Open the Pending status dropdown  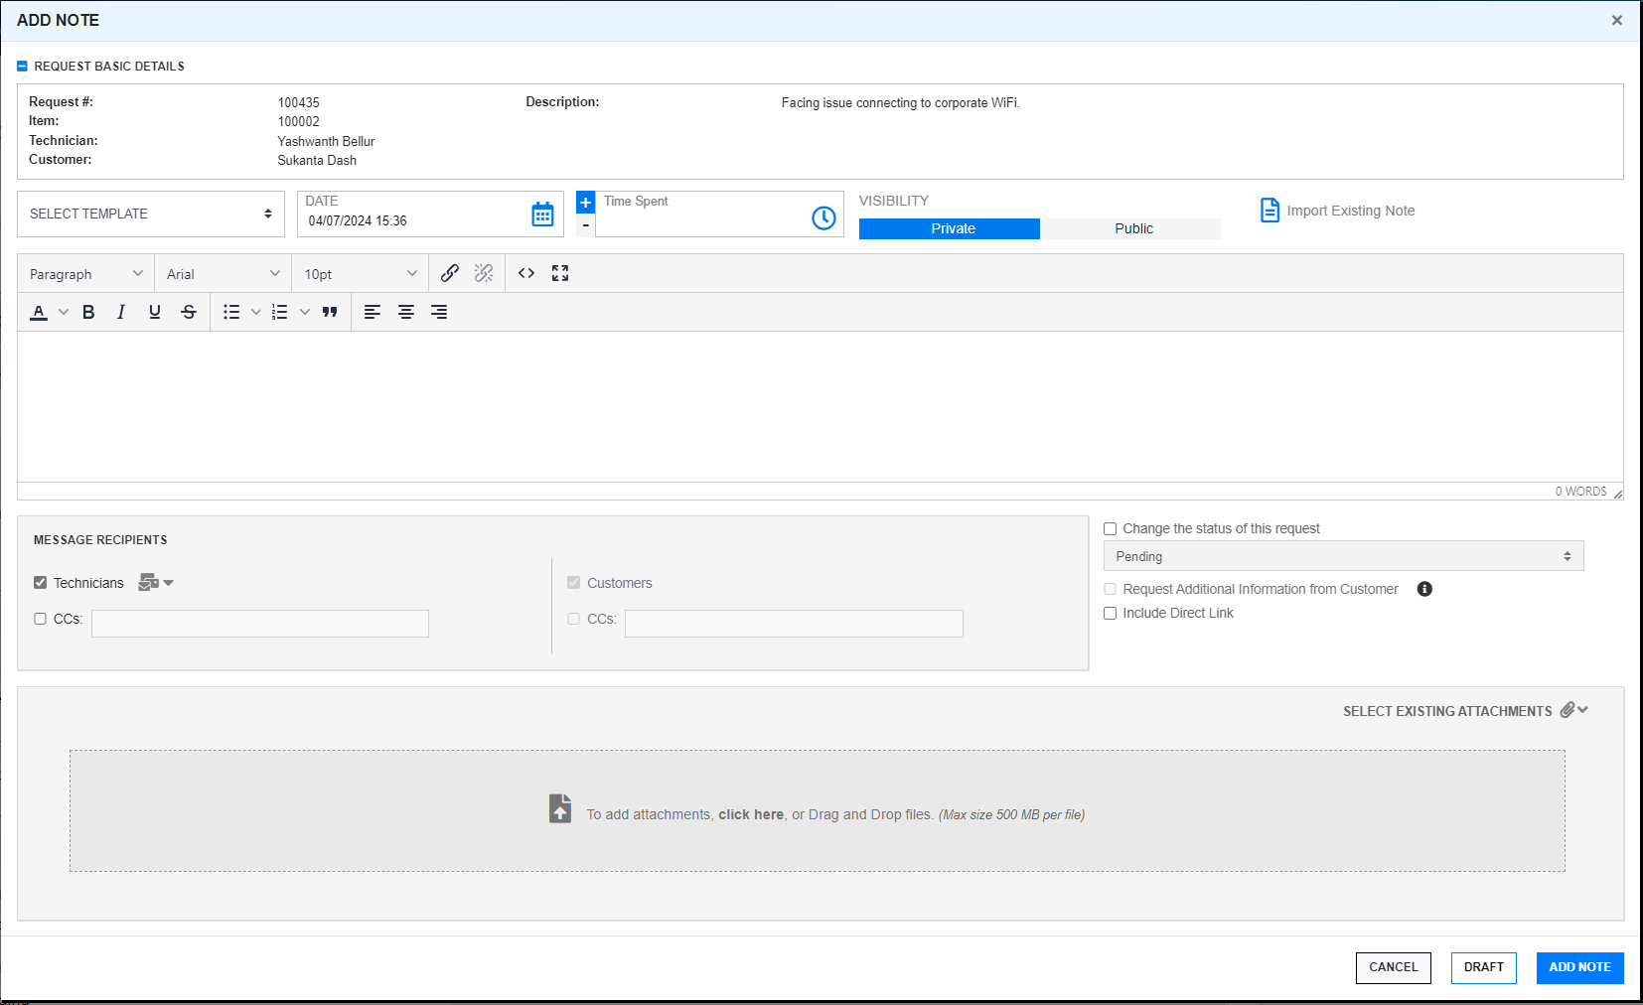1343,556
